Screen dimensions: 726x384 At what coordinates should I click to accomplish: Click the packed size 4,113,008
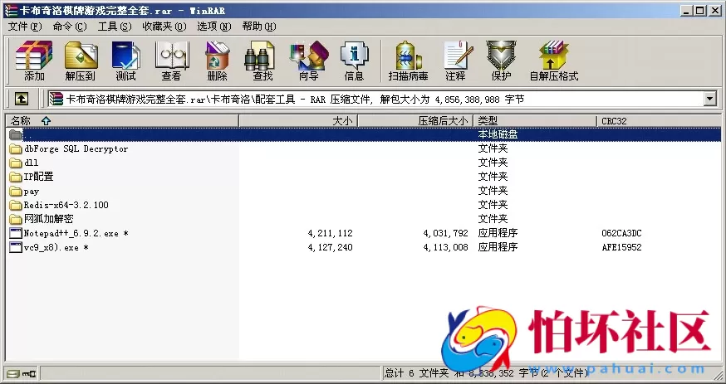(446, 247)
